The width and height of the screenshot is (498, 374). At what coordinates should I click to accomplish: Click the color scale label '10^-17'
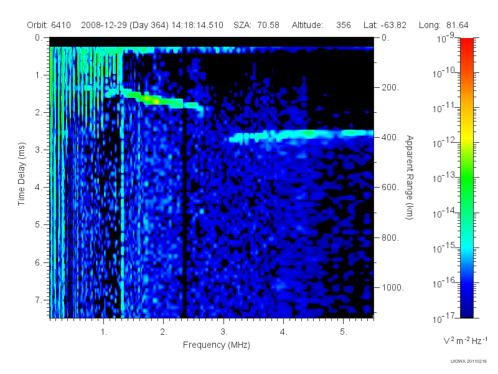click(x=444, y=318)
